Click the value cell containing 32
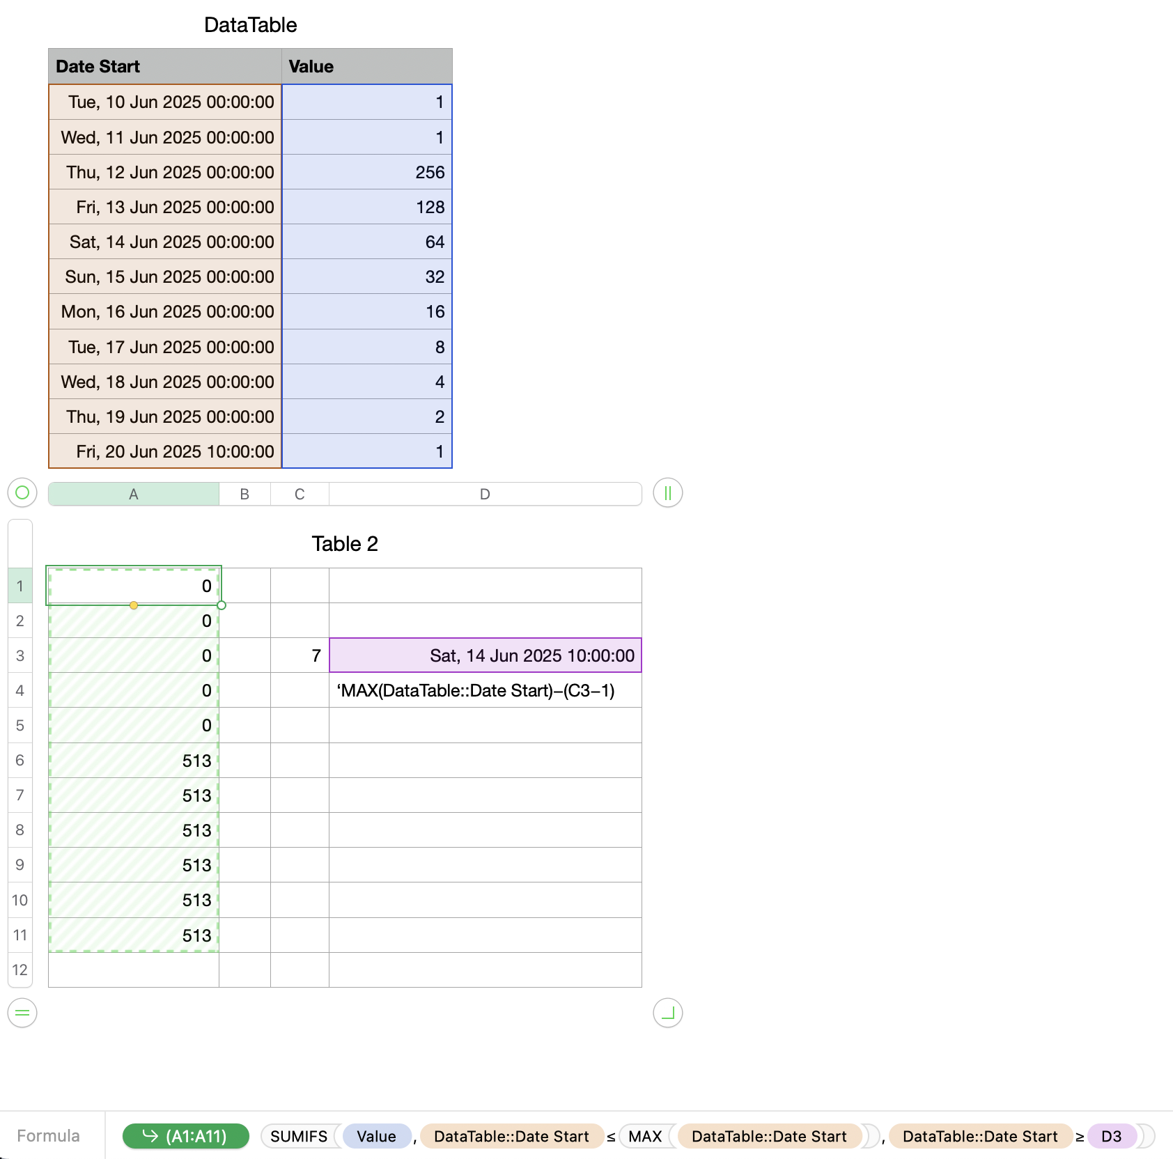 367,277
